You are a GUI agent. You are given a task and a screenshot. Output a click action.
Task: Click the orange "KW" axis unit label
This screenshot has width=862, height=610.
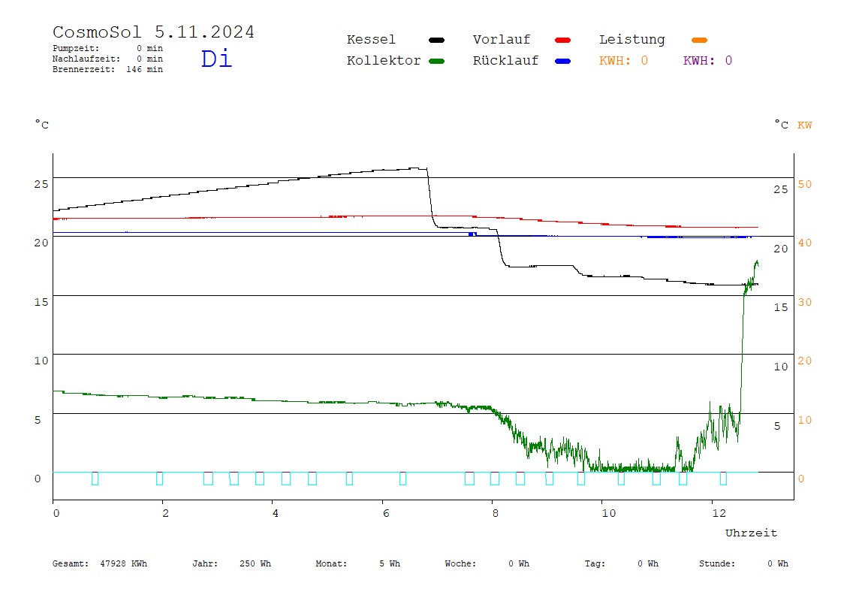(804, 125)
